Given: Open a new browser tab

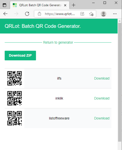Looking at the screenshot, I should click(x=73, y=5).
